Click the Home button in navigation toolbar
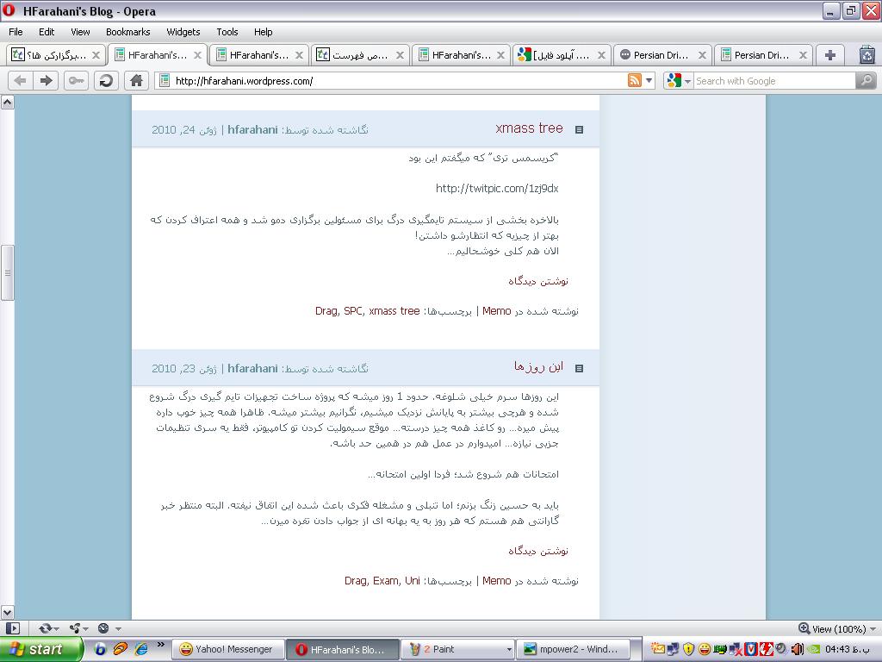Screen dimensions: 882x662 136,80
